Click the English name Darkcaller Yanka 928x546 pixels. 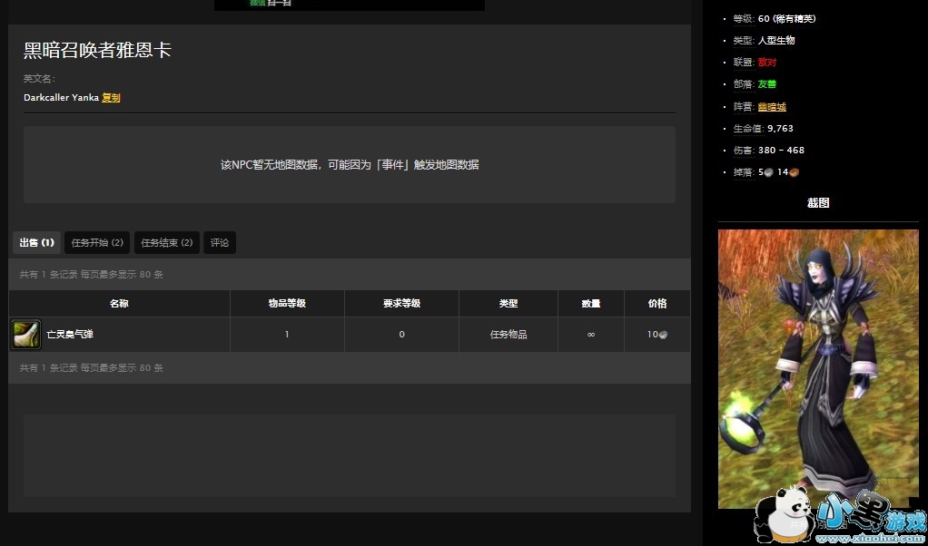coord(61,98)
